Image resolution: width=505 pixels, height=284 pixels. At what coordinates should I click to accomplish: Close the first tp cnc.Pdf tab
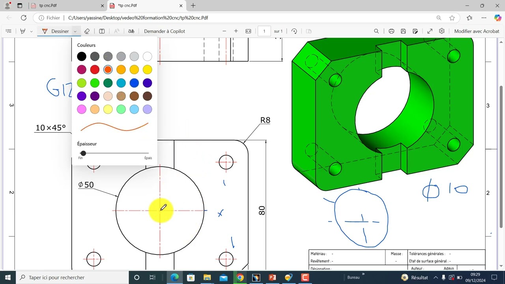[x=102, y=6]
